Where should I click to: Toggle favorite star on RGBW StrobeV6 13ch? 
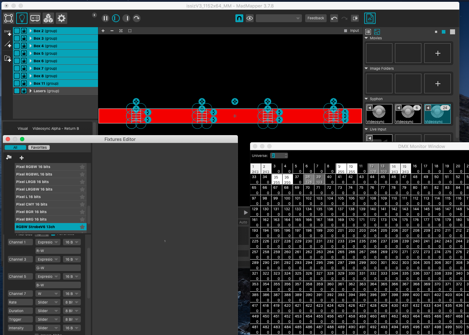(82, 227)
